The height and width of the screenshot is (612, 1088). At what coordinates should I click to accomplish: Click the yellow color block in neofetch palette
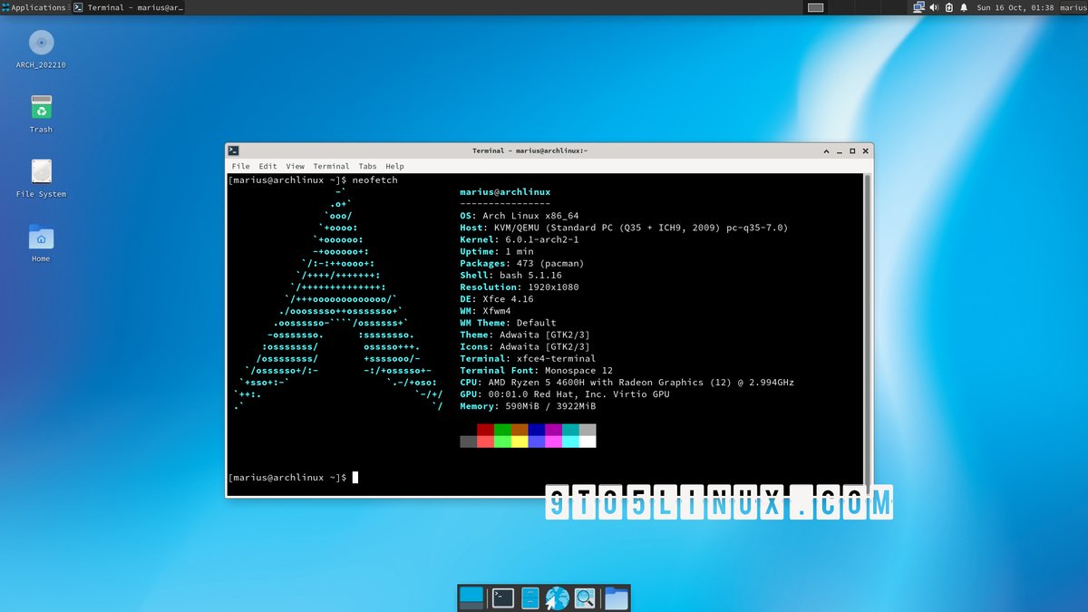pos(520,442)
